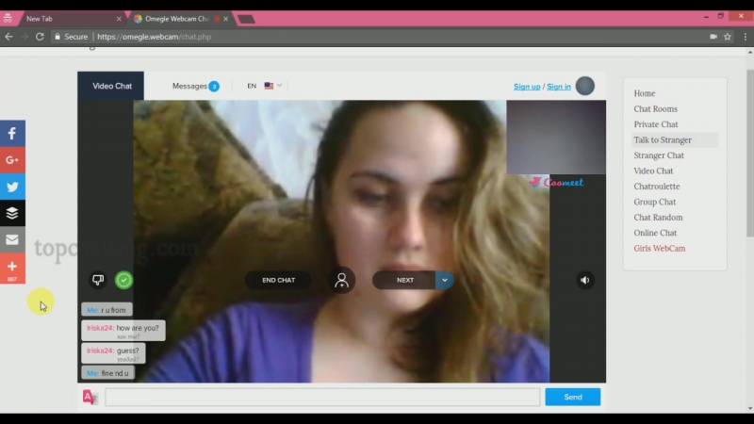The width and height of the screenshot is (754, 424).
Task: Open more share options plus icon
Action: (12, 269)
